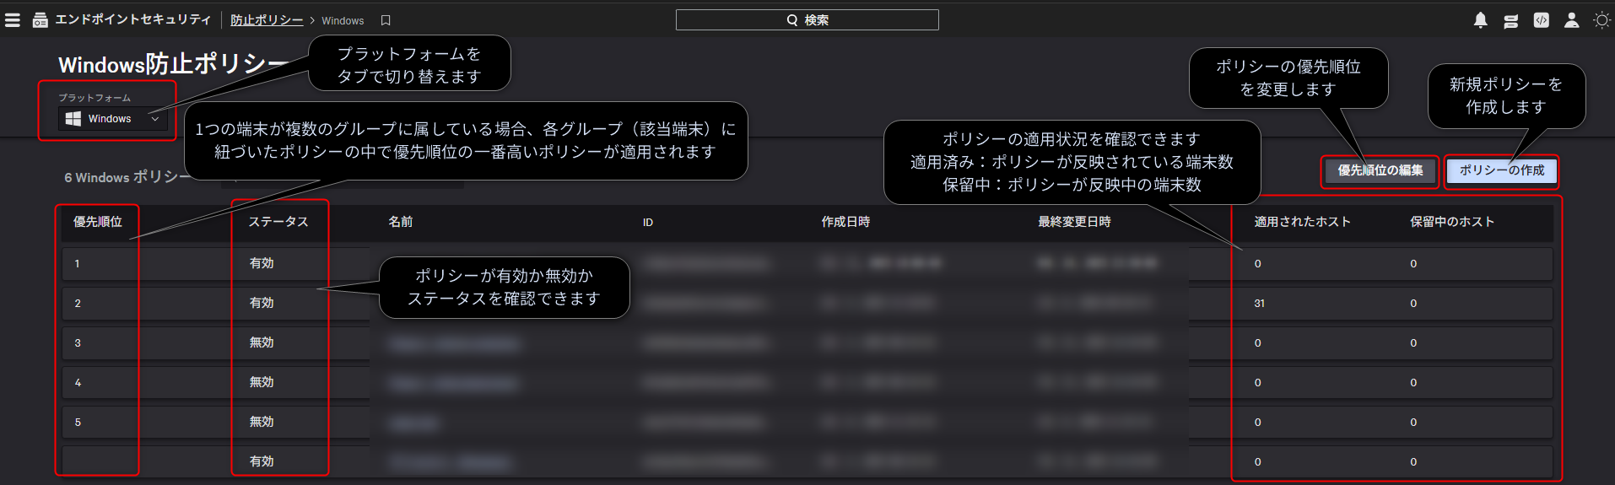Sort by the ステータス column header
Viewport: 1615px width, 485px height.
pos(278,222)
